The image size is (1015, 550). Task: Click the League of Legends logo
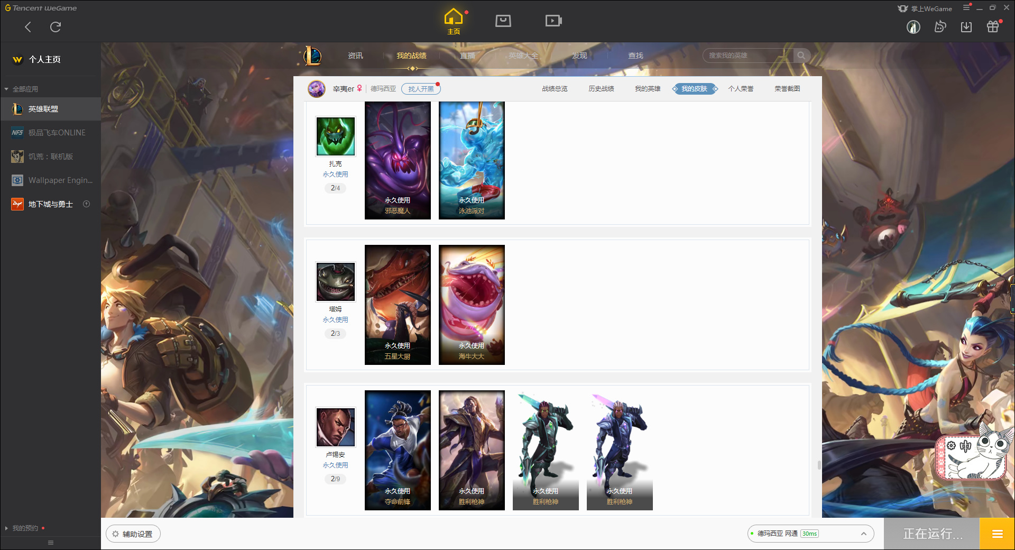312,56
